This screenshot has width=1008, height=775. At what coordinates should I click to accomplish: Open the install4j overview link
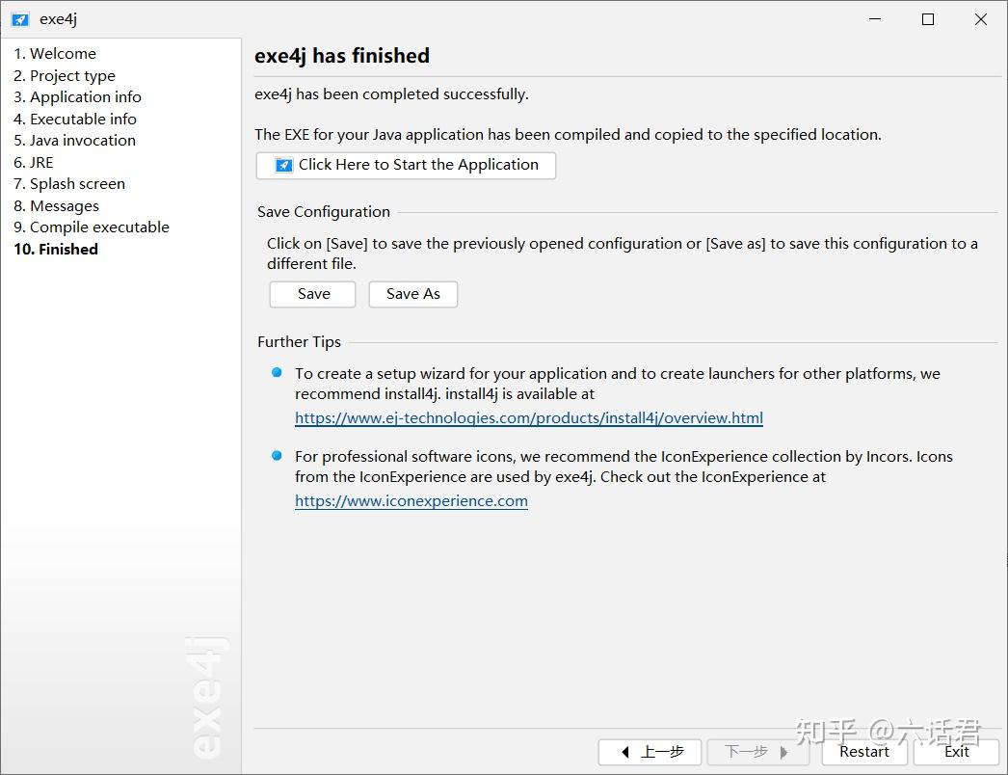(x=529, y=418)
